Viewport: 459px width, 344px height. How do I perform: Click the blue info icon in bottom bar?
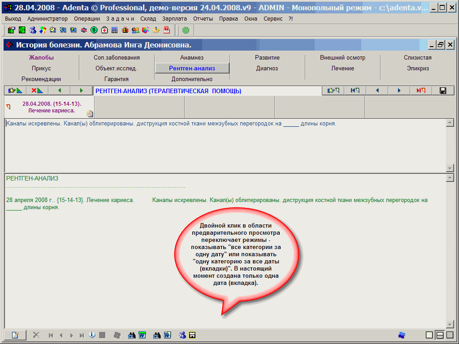pyautogui.click(x=92, y=335)
